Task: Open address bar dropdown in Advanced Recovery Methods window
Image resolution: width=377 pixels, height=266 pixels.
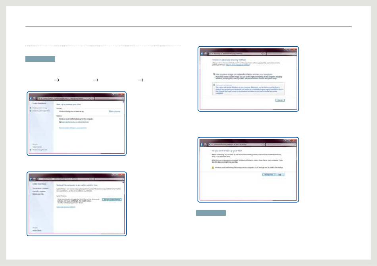Action: click(262, 54)
